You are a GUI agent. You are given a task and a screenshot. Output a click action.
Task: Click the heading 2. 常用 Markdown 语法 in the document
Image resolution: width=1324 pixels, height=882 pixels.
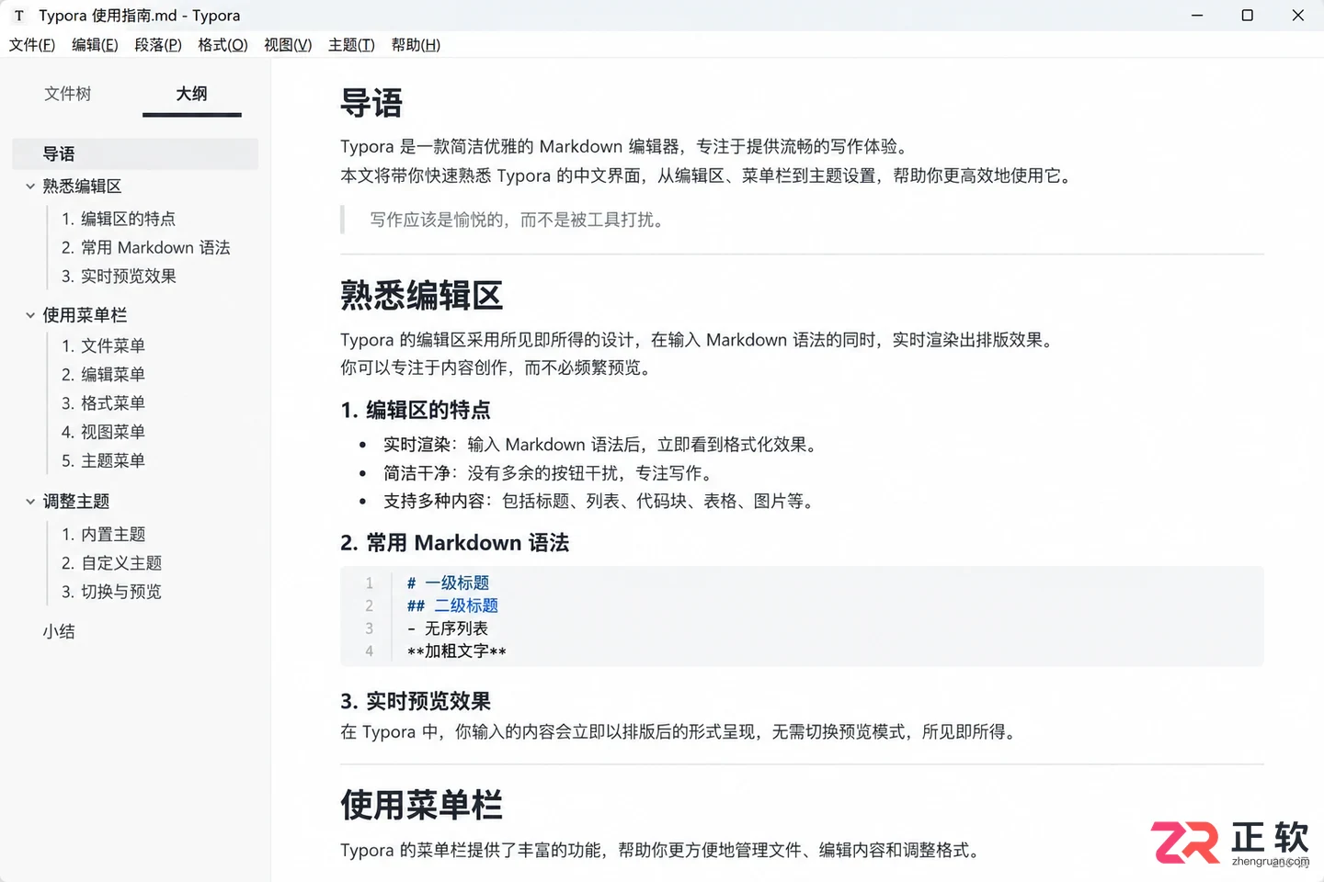(454, 543)
